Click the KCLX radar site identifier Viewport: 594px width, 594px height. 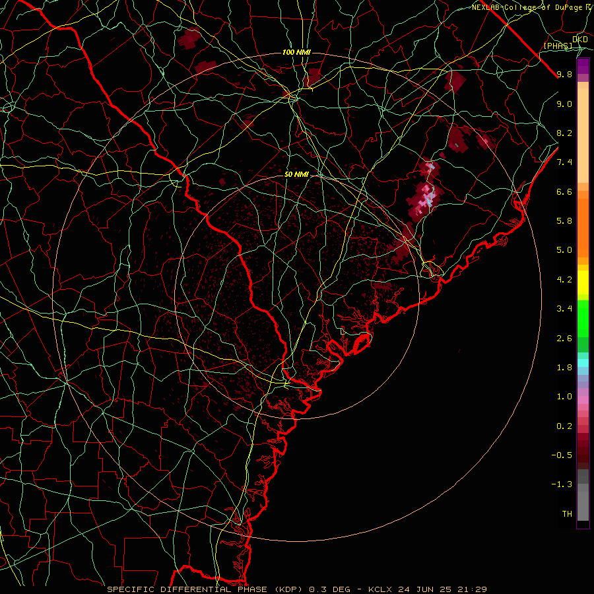click(380, 589)
